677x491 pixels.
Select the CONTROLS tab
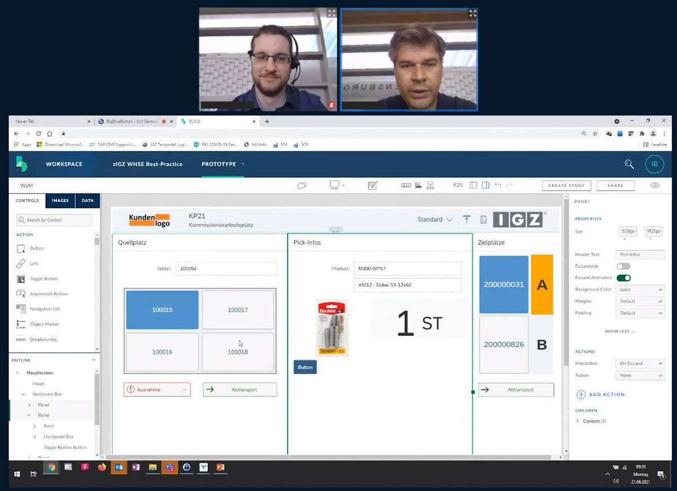point(27,200)
